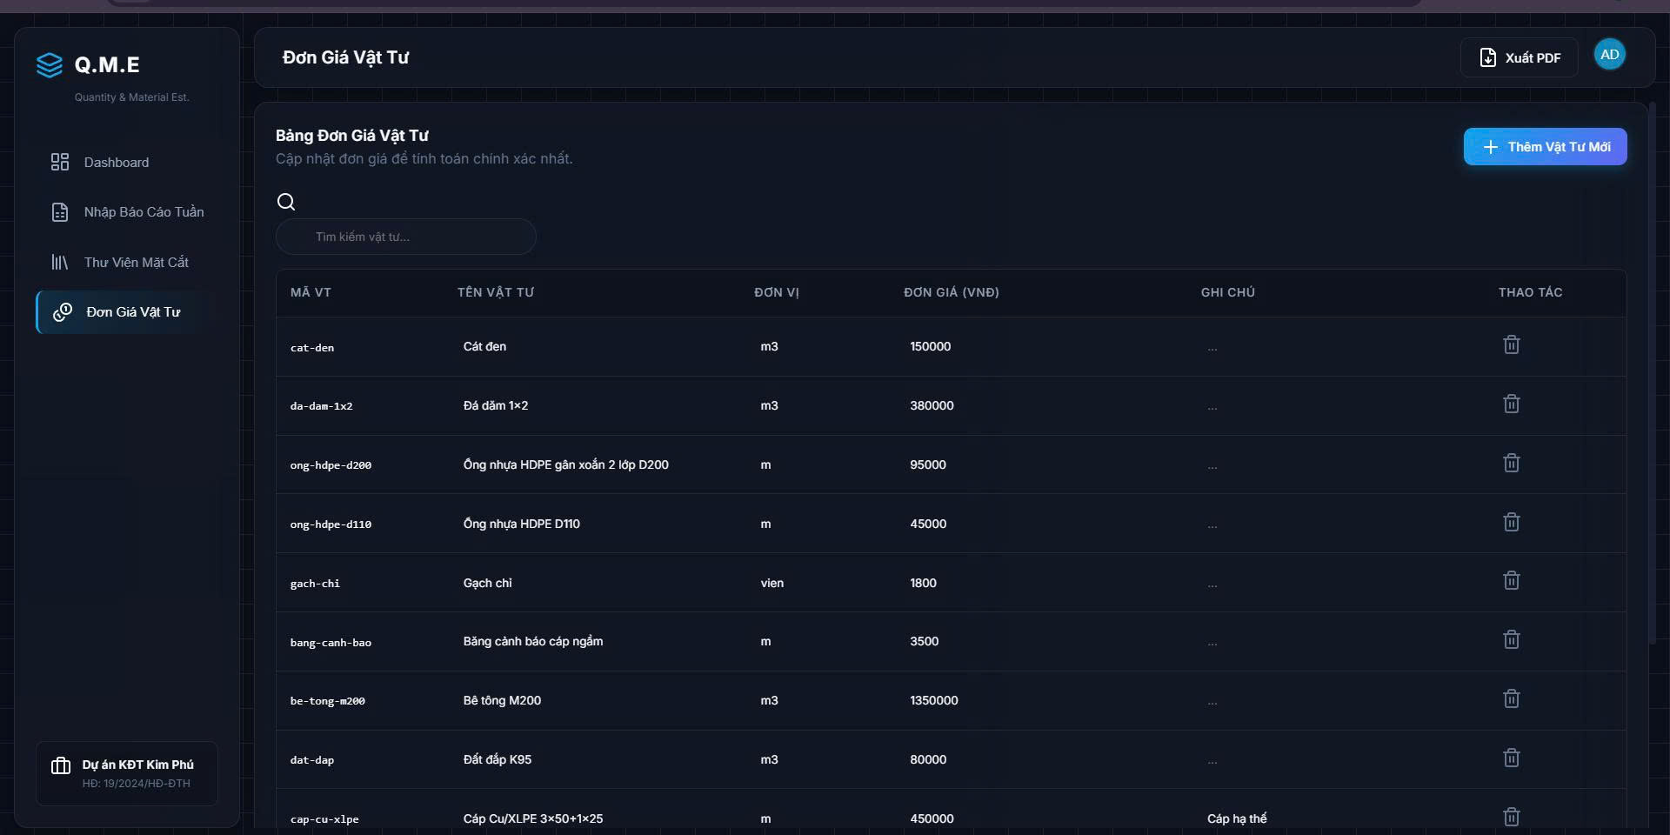Viewport: 1670px width, 835px height.
Task: Edit the 1800 price for Gạch chỉ
Action: pyautogui.click(x=923, y=583)
